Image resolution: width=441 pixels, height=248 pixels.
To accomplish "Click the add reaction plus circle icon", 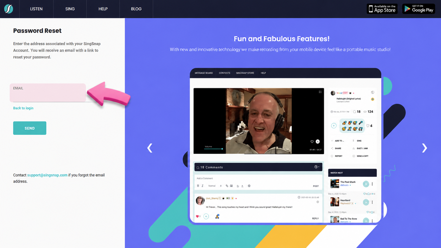I will click(334, 126).
